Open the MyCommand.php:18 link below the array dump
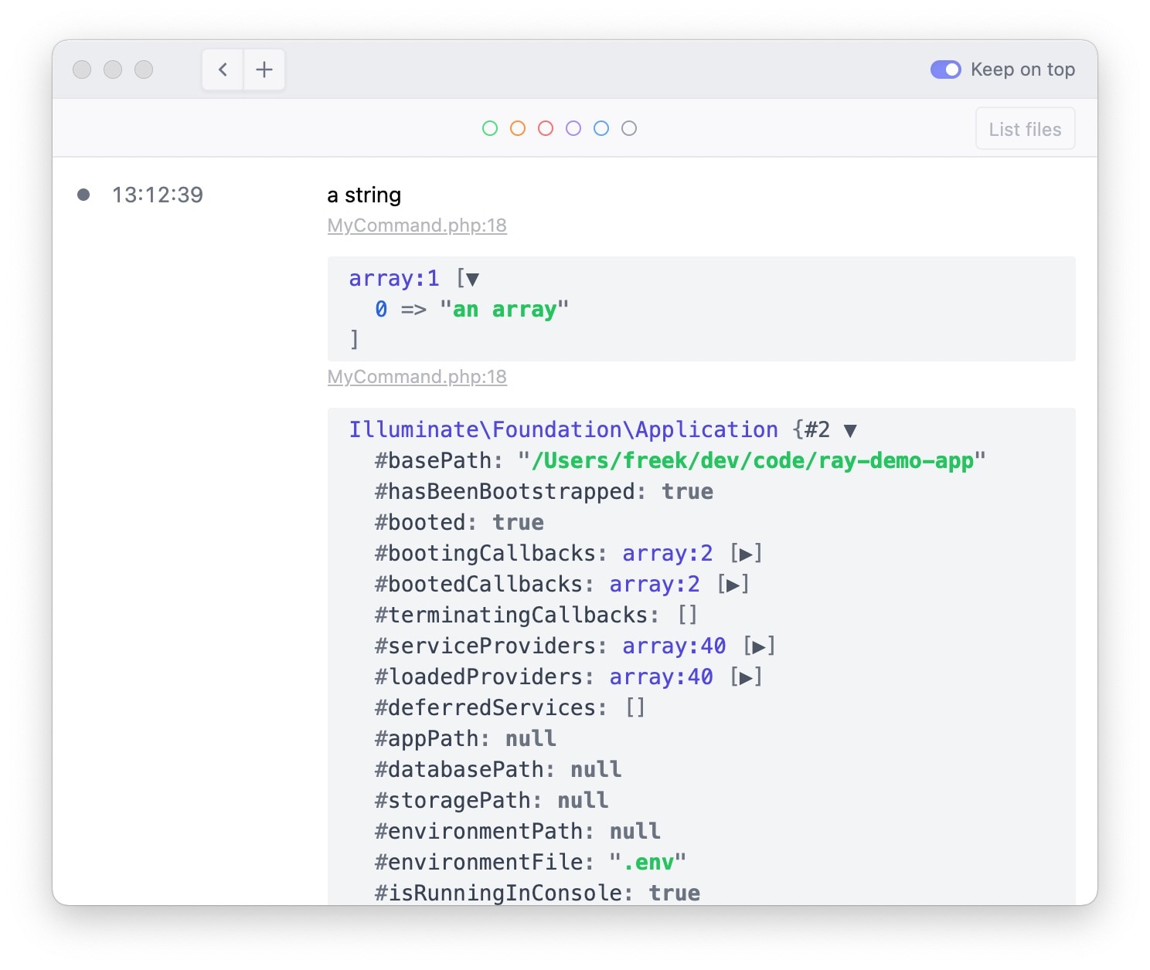 pyautogui.click(x=417, y=377)
